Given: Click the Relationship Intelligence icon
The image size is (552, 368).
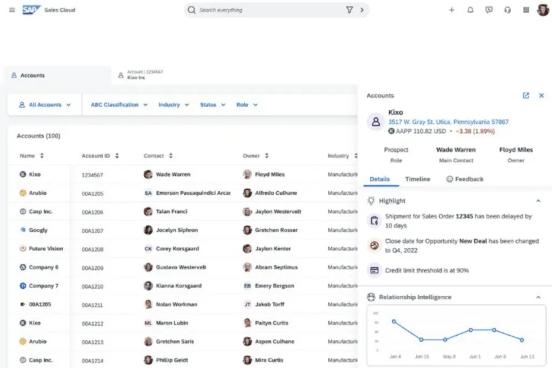Looking at the screenshot, I should click(371, 297).
